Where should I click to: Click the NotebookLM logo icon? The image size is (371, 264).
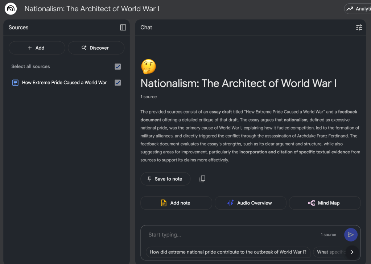point(11,9)
